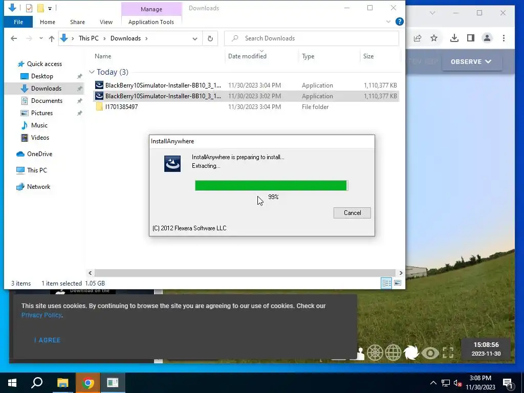Switch to the Home ribbon tab
524x393 pixels.
click(48, 21)
